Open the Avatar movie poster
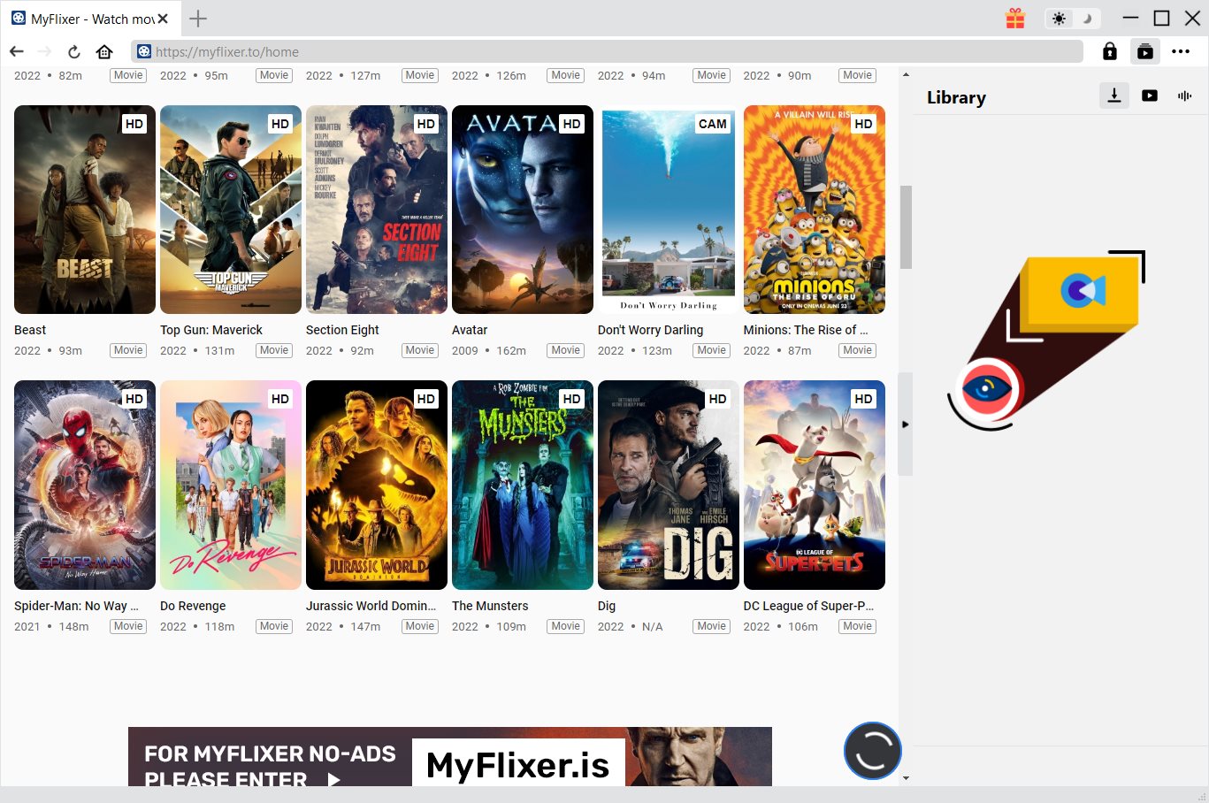 click(522, 210)
